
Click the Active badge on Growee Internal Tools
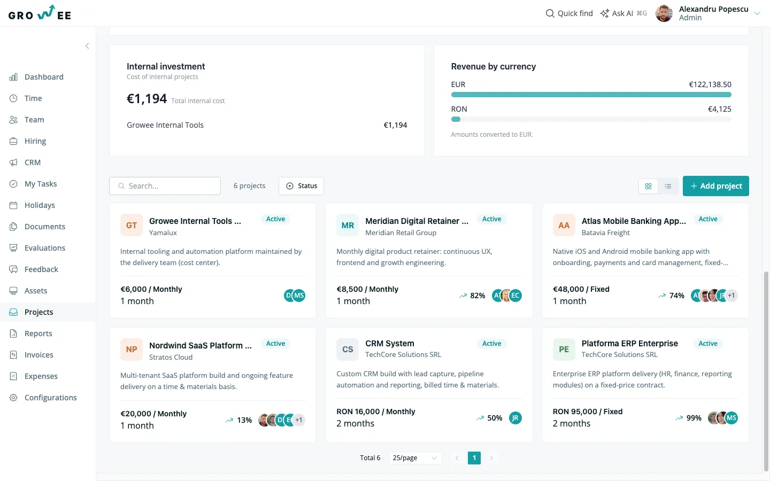tap(275, 219)
